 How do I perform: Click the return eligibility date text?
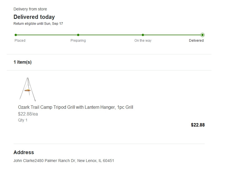pos(38,24)
